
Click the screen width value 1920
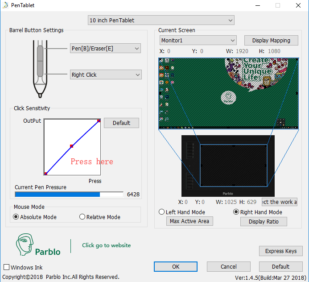click(x=242, y=51)
